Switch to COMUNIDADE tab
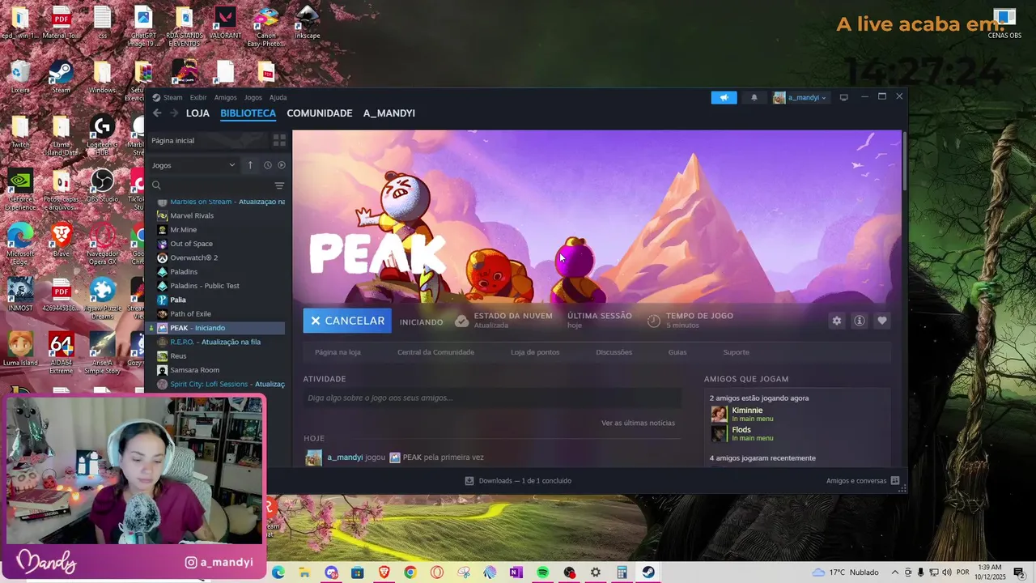Image resolution: width=1036 pixels, height=583 pixels. coord(320,113)
